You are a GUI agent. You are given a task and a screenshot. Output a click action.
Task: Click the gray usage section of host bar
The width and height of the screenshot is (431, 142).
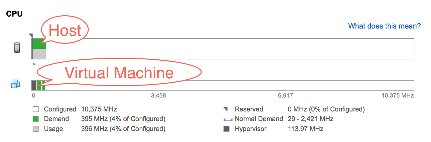tap(39, 54)
